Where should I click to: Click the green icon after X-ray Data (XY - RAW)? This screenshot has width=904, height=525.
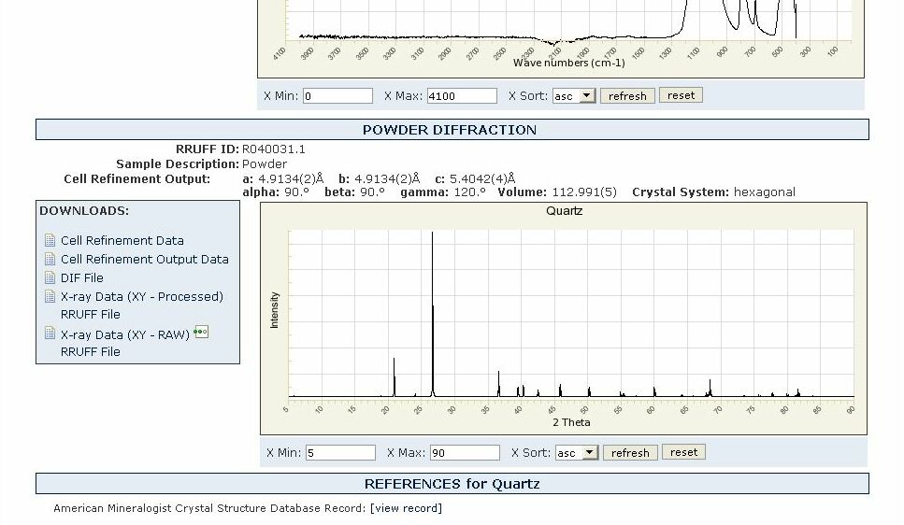(x=201, y=333)
